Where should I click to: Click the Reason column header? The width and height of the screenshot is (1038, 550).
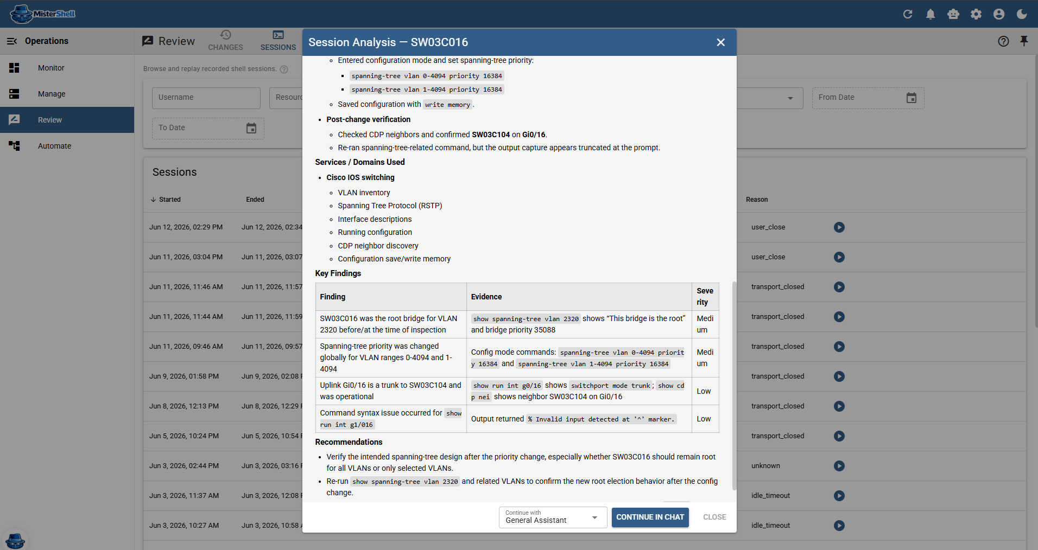[757, 200]
